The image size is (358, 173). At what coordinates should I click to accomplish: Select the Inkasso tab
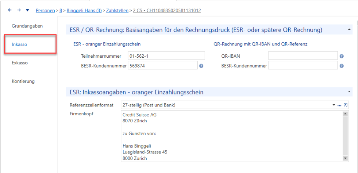(30, 44)
